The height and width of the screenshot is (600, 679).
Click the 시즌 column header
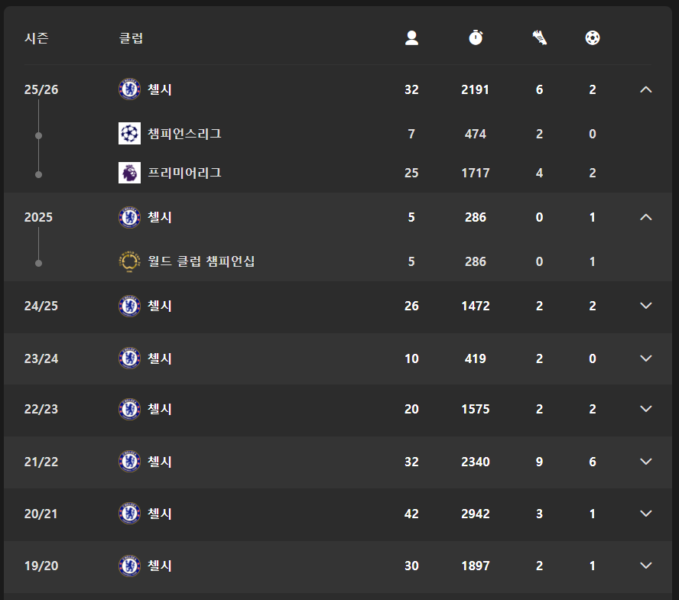click(x=37, y=38)
